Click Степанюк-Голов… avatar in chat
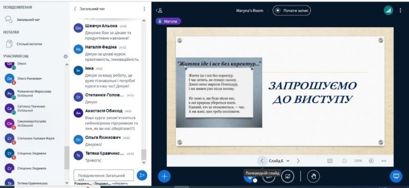This screenshot has width=409, height=188. pos(78,97)
